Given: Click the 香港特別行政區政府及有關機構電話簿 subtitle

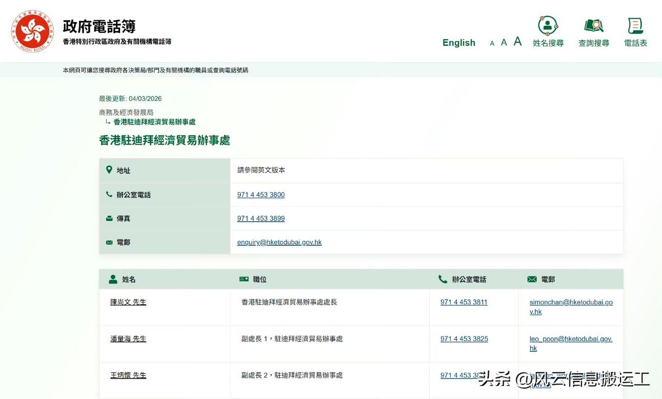Looking at the screenshot, I should (117, 41).
